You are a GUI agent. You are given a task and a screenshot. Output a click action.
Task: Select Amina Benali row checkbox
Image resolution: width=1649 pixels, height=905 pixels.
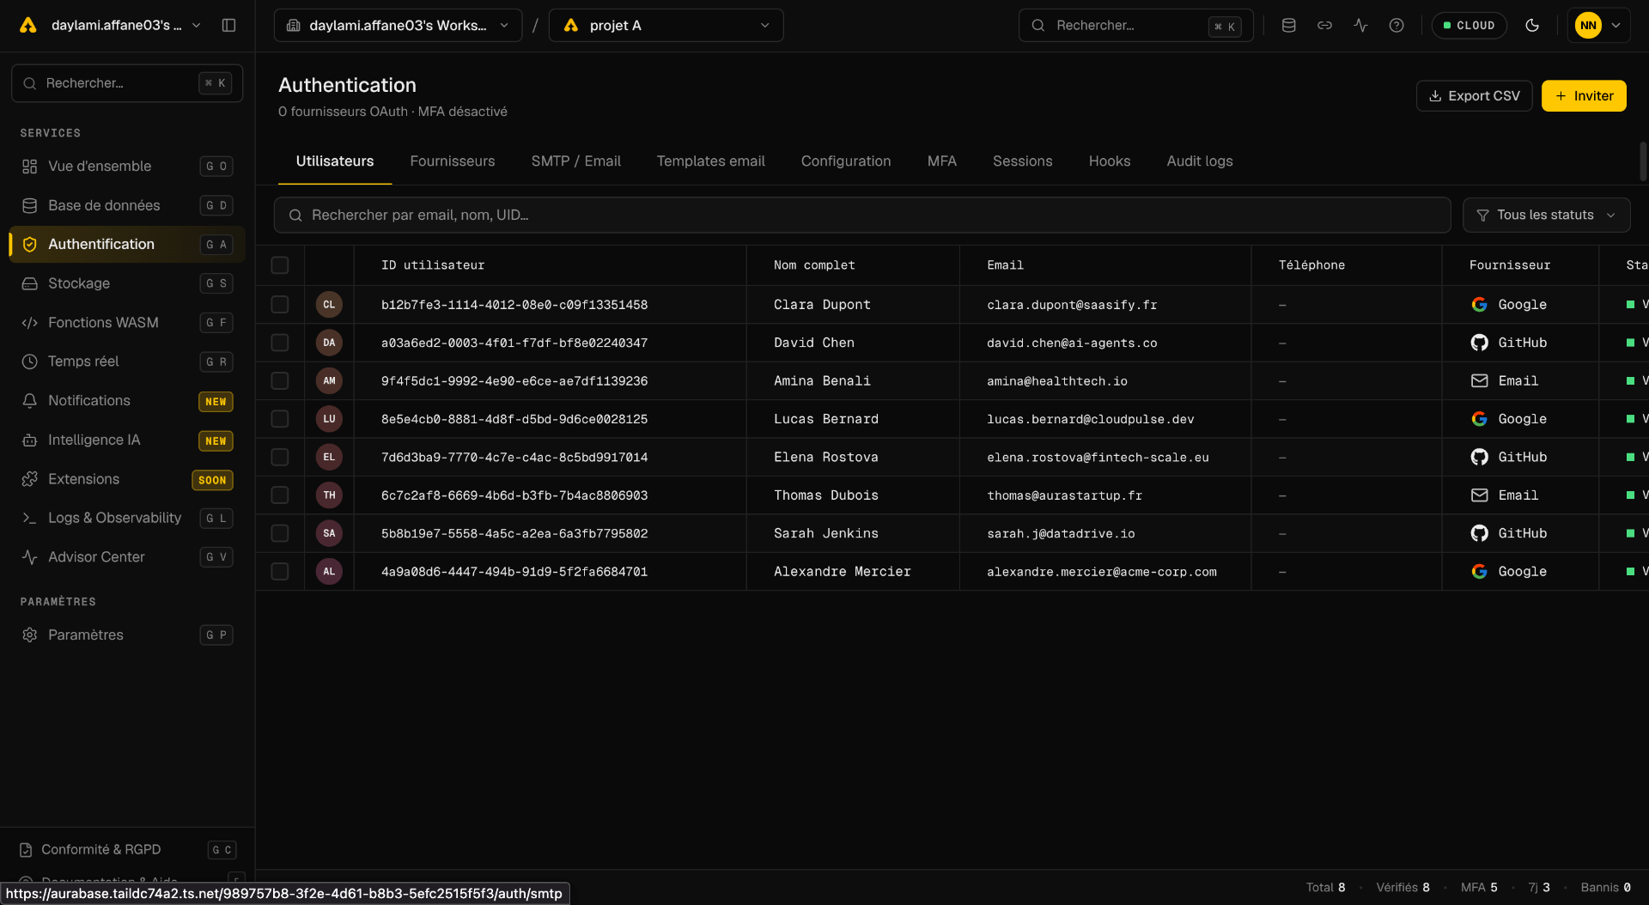point(280,380)
